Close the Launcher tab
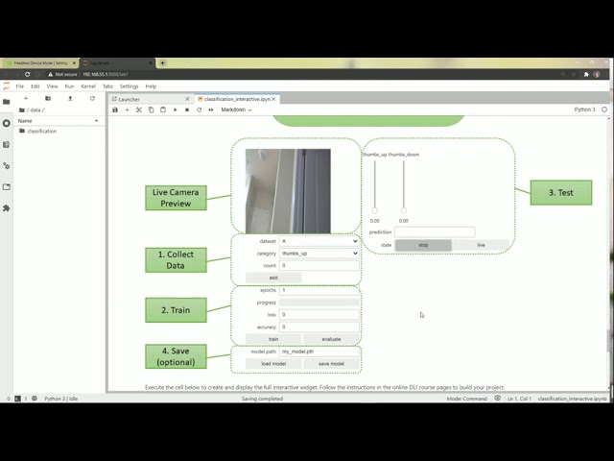Screen dimensions: 614x461 [x=187, y=99]
